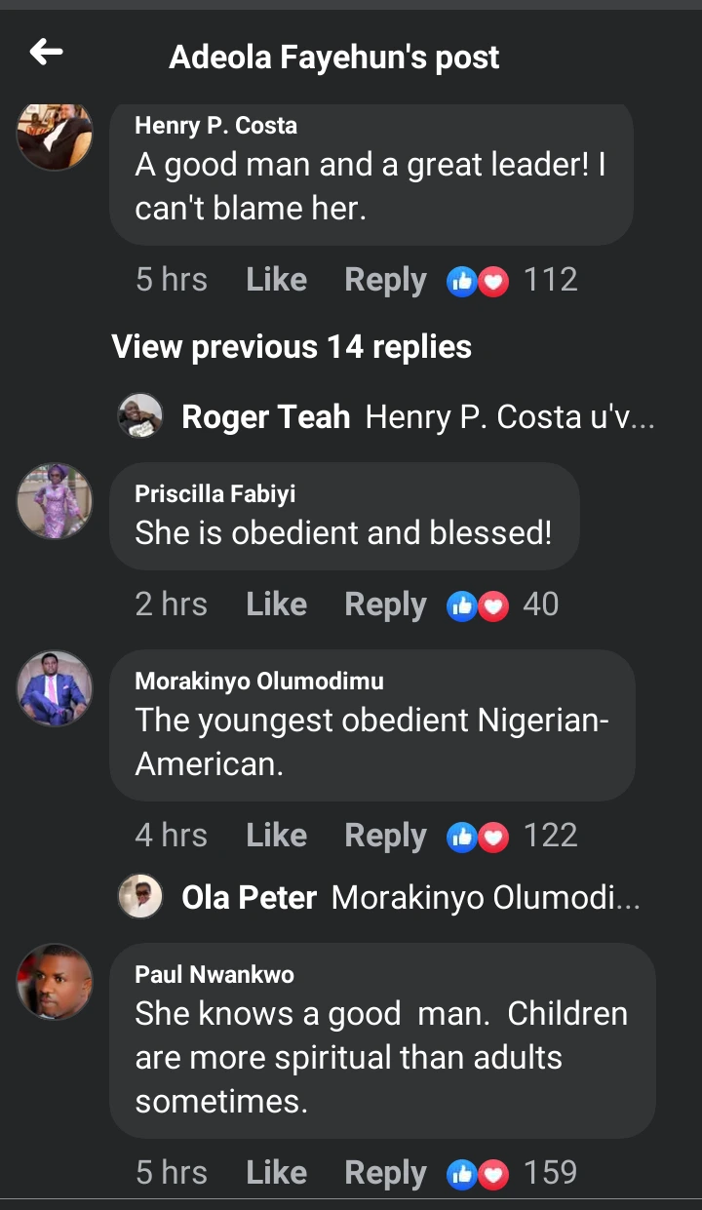Like Henry P. Costa's comment
The image size is (702, 1210).
coord(276,281)
